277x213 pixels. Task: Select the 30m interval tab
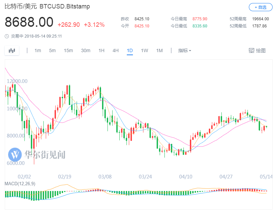pyautogui.click(x=86, y=51)
